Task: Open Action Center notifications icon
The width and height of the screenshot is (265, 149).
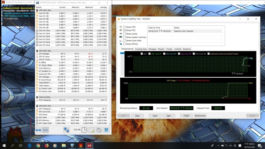Action: [x=260, y=145]
